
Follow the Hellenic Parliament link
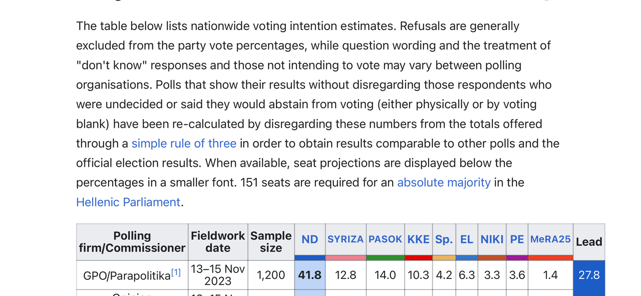[x=128, y=202]
